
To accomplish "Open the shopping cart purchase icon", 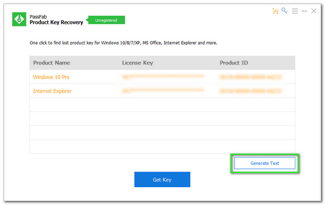I will [275, 11].
